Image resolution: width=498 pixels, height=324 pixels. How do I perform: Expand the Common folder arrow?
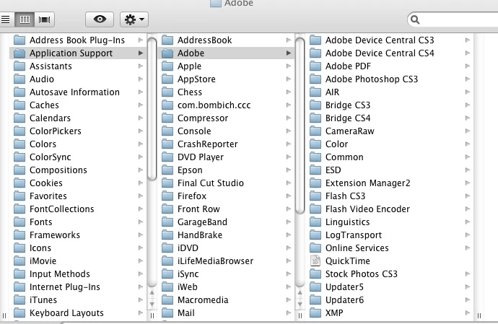click(x=468, y=157)
